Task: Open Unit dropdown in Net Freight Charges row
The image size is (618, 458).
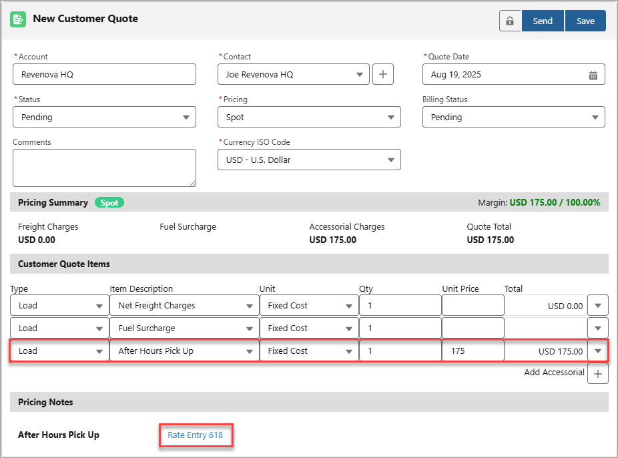Action: pos(309,306)
